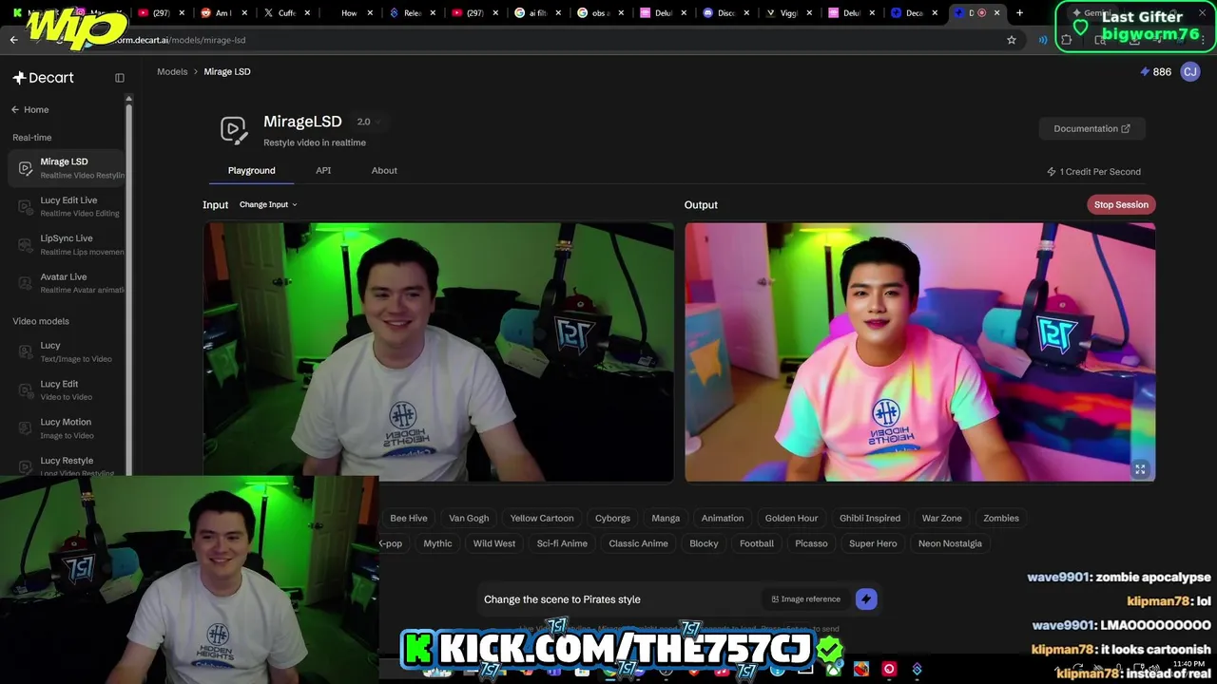Select Lucy Text/Image to Video model
This screenshot has height=684, width=1217.
click(x=67, y=351)
